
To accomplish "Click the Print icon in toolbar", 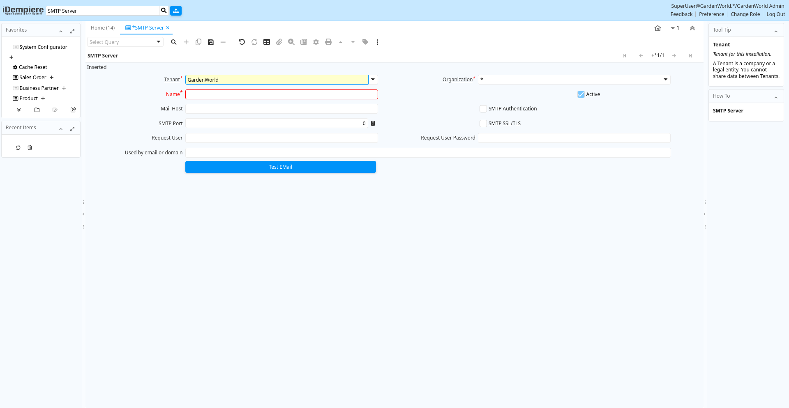I will click(328, 42).
